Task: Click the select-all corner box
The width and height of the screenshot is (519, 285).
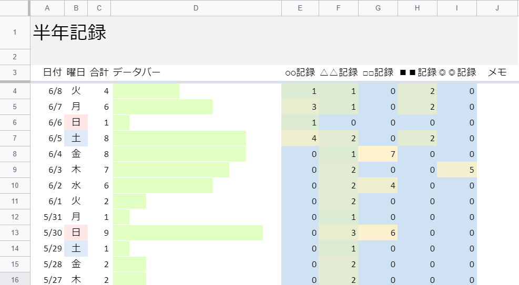Action: [15, 8]
